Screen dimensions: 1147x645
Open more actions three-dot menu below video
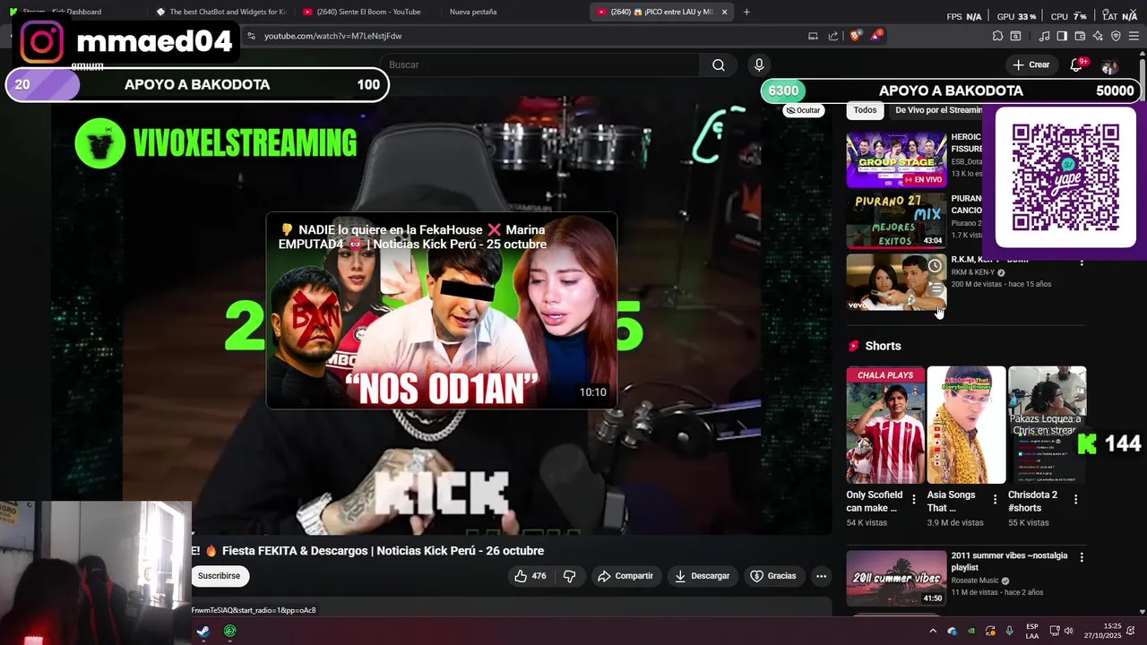[x=821, y=576]
